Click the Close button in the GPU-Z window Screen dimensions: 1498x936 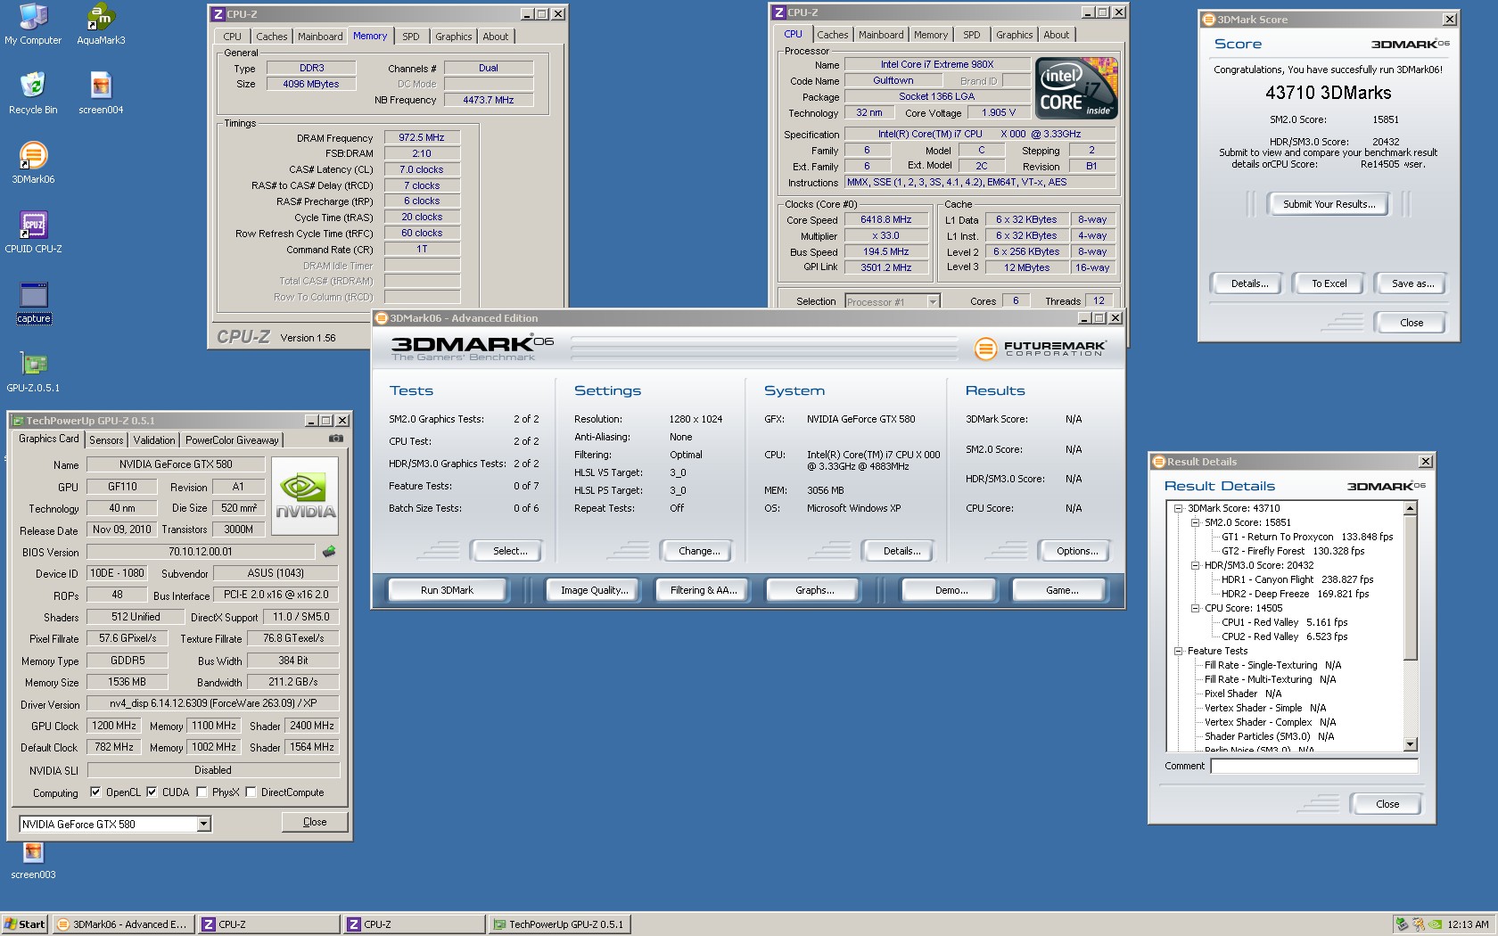tap(315, 822)
